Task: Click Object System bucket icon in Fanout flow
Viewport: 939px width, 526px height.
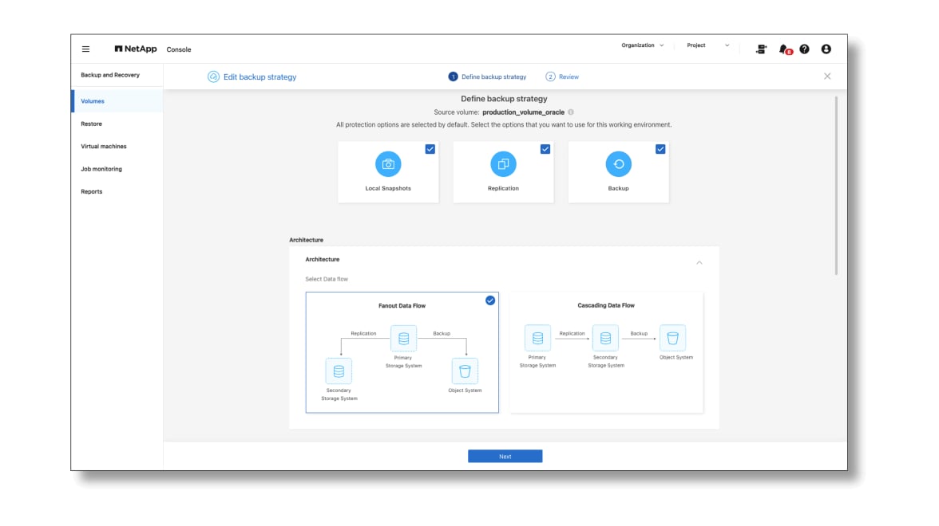Action: click(465, 371)
